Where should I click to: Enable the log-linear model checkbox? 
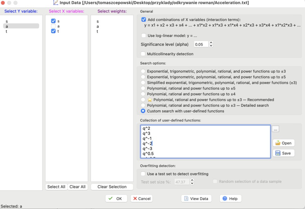tap(144, 35)
